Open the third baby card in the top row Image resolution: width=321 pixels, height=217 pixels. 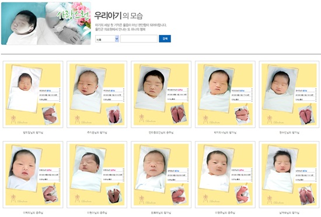tap(161, 94)
